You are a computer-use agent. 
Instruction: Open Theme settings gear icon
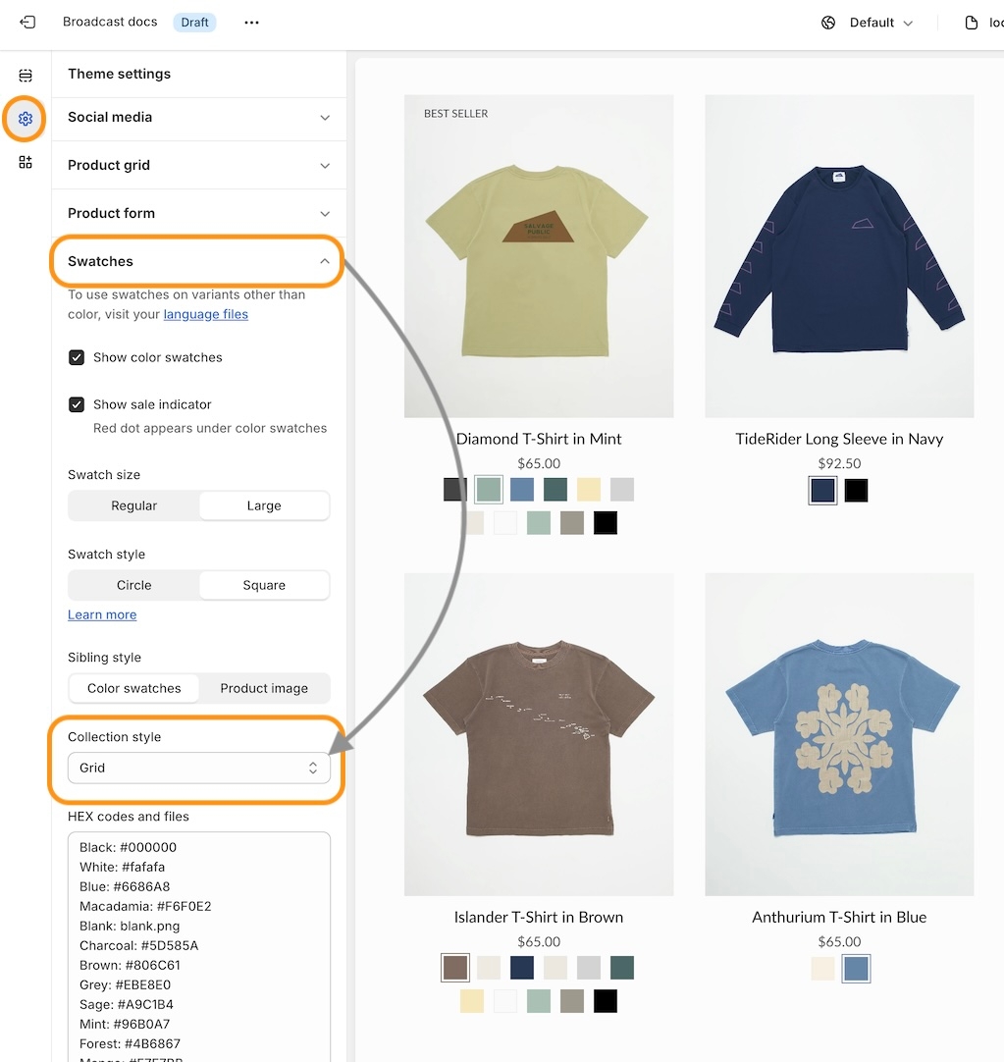pos(26,119)
